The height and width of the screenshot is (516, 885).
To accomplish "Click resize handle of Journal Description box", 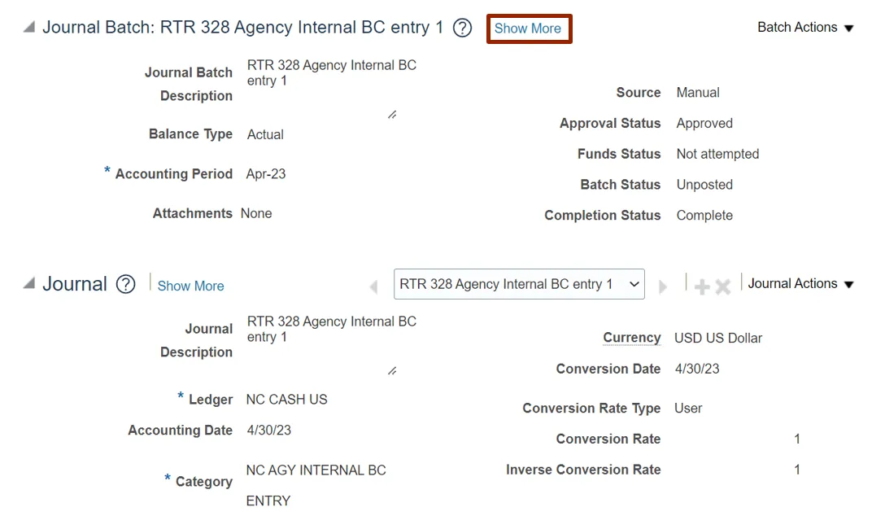I will tap(392, 371).
